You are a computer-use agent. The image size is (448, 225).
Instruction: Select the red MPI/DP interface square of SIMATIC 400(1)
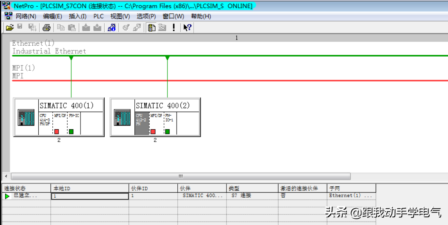57,132
